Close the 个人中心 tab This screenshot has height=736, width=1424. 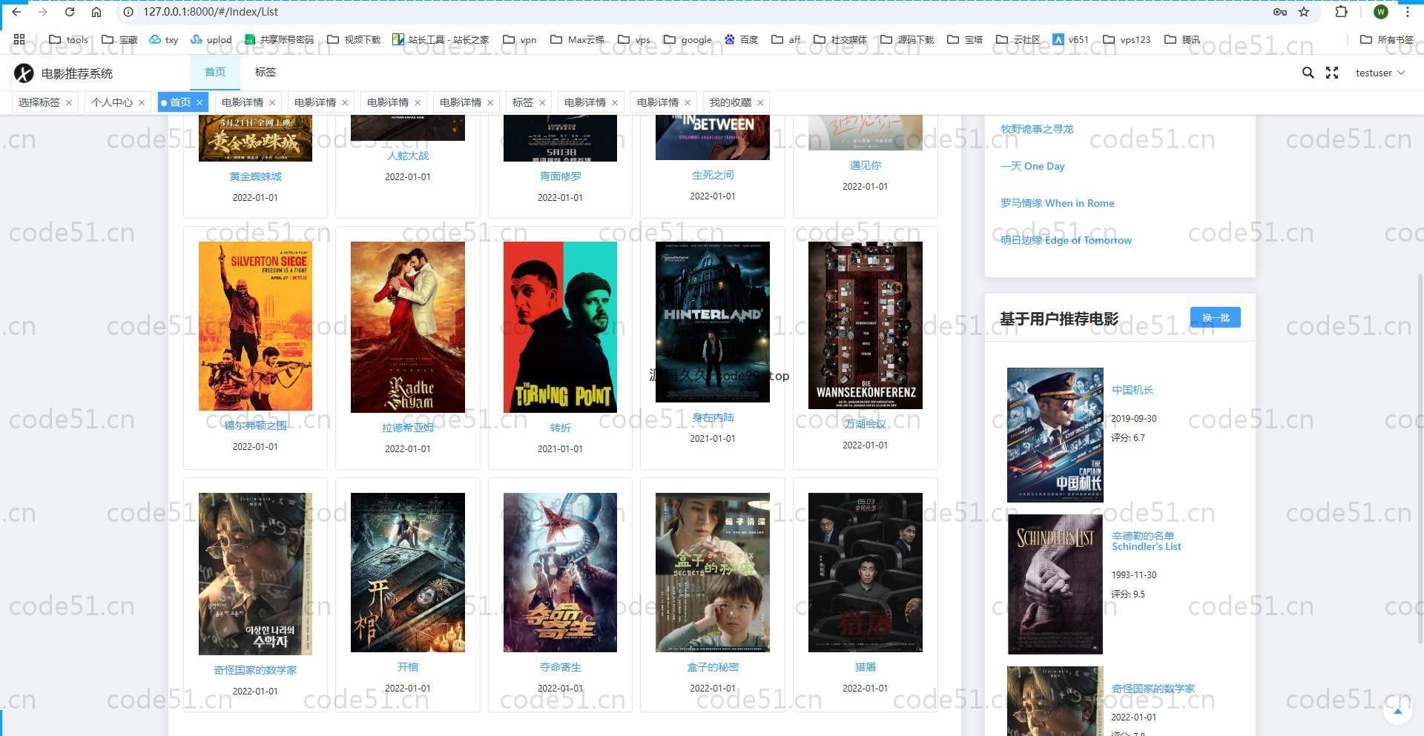tap(142, 103)
